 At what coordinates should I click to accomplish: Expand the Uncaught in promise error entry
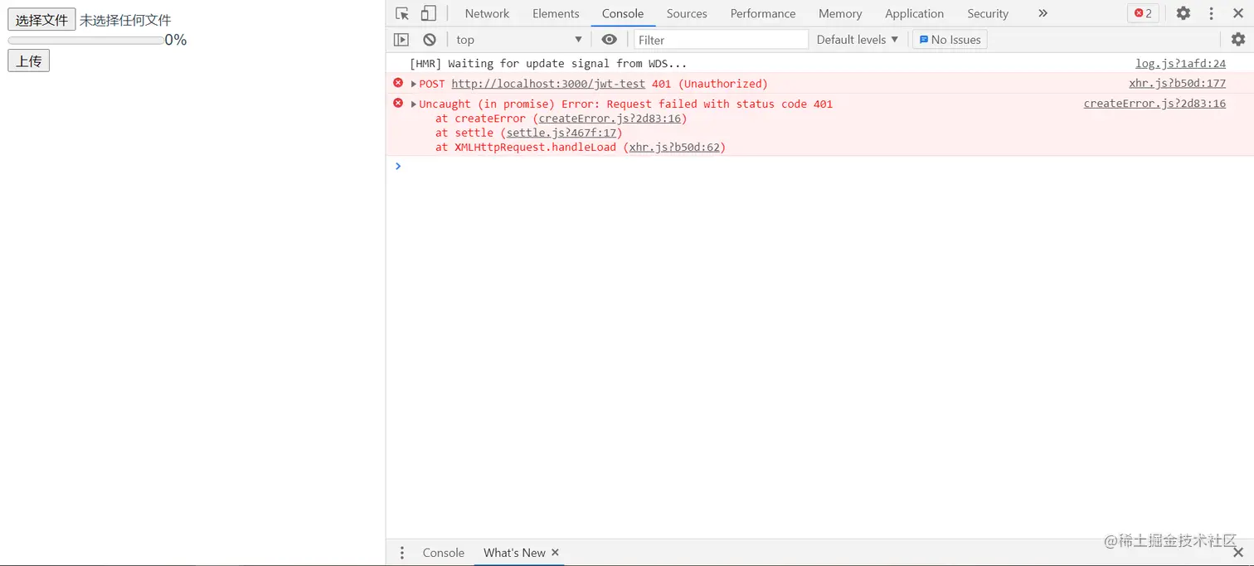pos(414,104)
